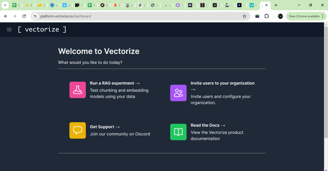328x171 pixels.
Task: Select "Invite users to your organization" link
Action: pos(222,83)
